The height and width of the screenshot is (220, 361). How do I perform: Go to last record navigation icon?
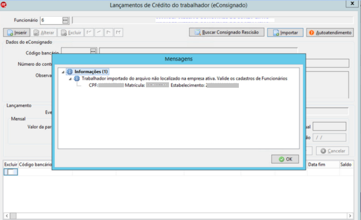[119, 32]
